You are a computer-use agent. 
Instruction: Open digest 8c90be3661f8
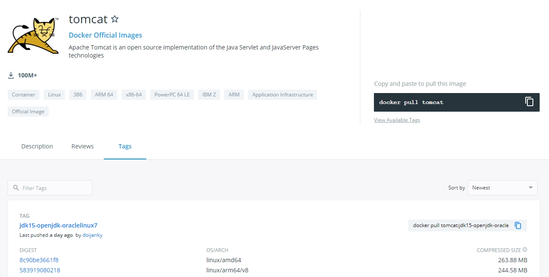point(39,260)
